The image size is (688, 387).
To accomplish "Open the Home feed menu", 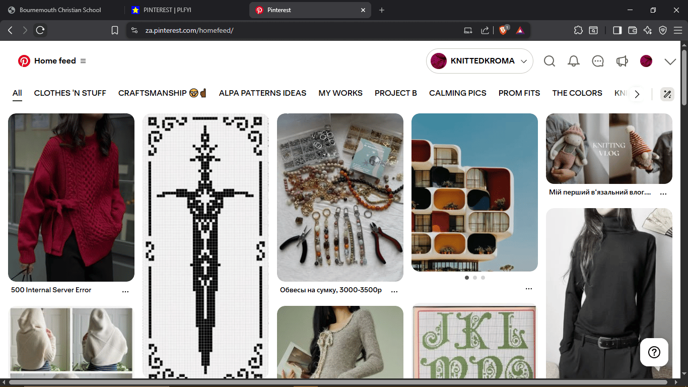I will coord(83,61).
